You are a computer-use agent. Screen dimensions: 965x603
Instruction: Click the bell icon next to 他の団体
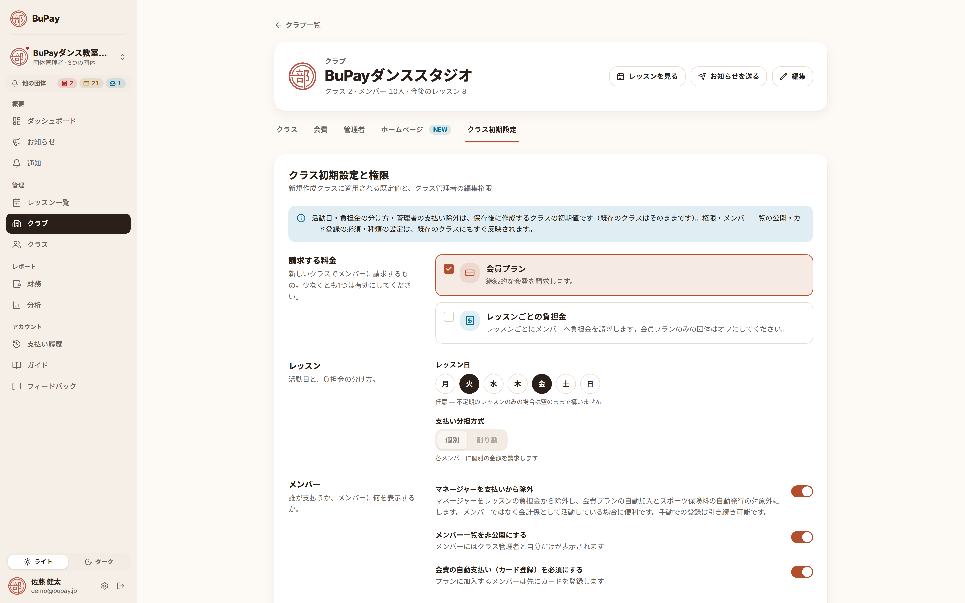[x=15, y=83]
